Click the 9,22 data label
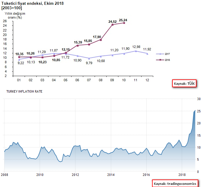Image resolution: width=204 pixels, height=187 pixels. pyautogui.click(x=21, y=63)
